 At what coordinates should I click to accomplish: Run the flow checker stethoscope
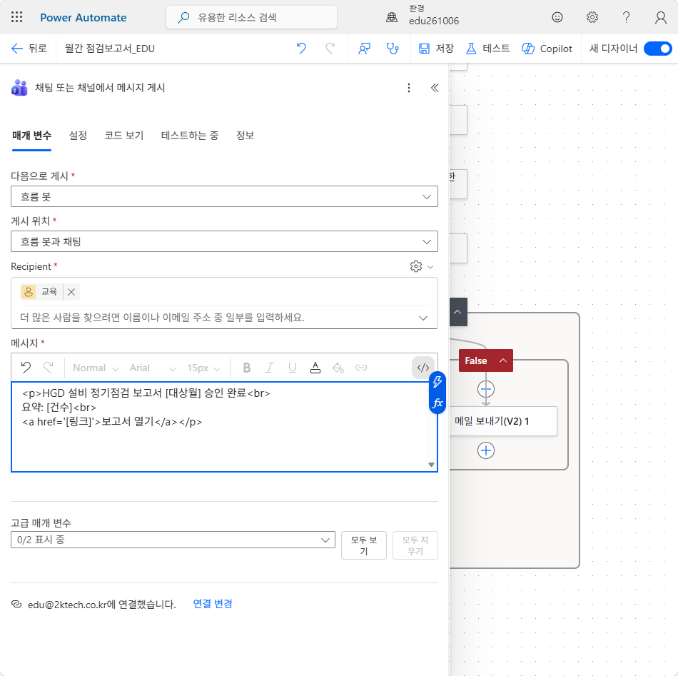(x=393, y=49)
